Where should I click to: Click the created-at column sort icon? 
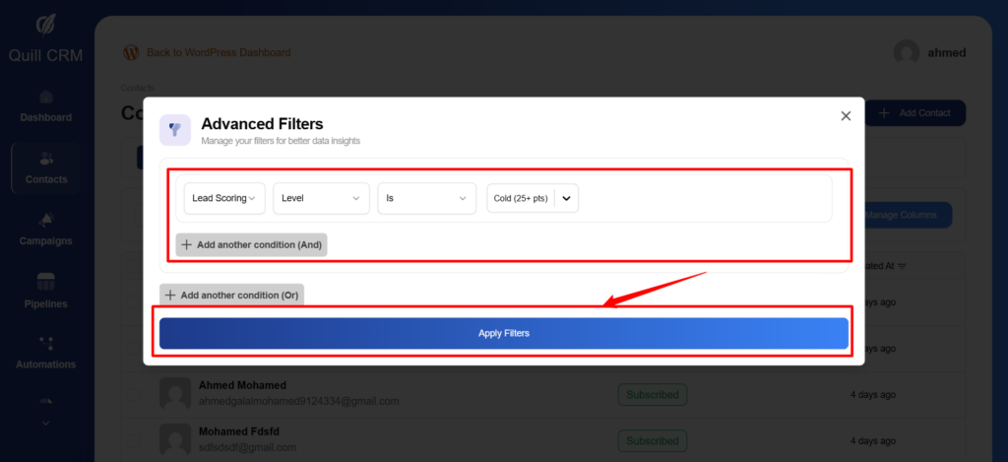[x=902, y=266]
